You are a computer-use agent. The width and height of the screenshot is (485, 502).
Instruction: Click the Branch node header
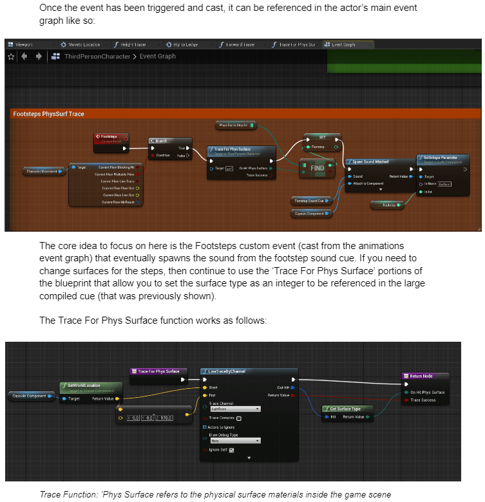tap(170, 140)
